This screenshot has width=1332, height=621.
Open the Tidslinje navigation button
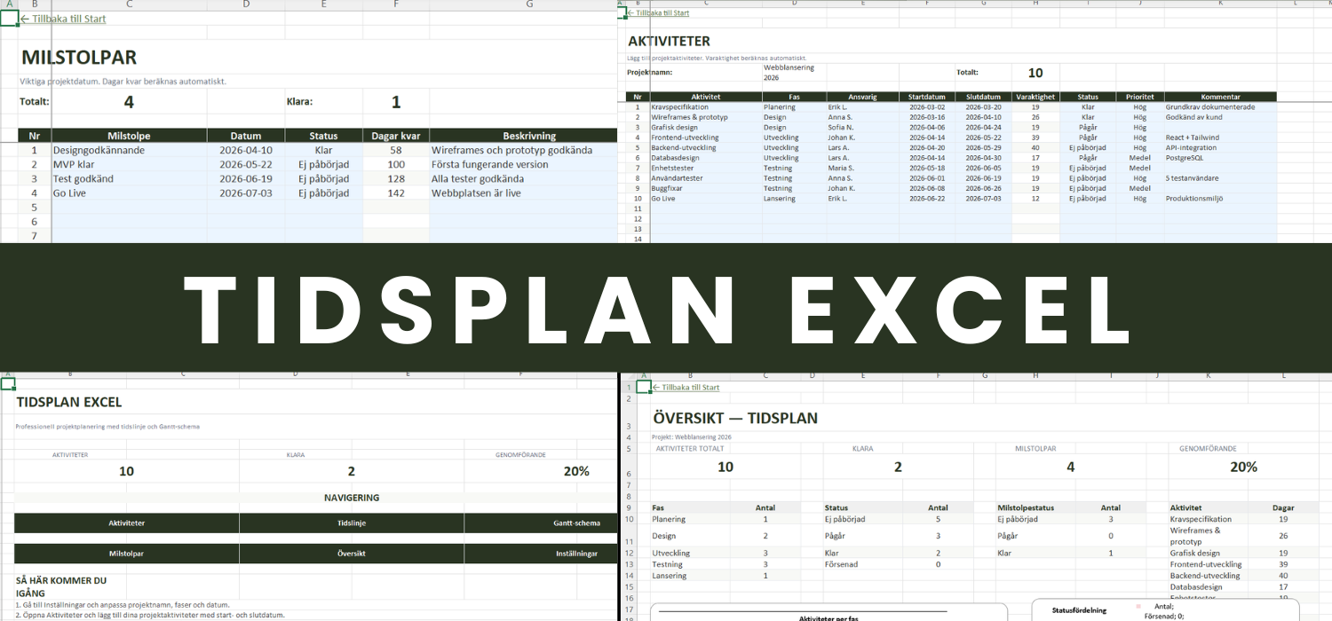(351, 523)
